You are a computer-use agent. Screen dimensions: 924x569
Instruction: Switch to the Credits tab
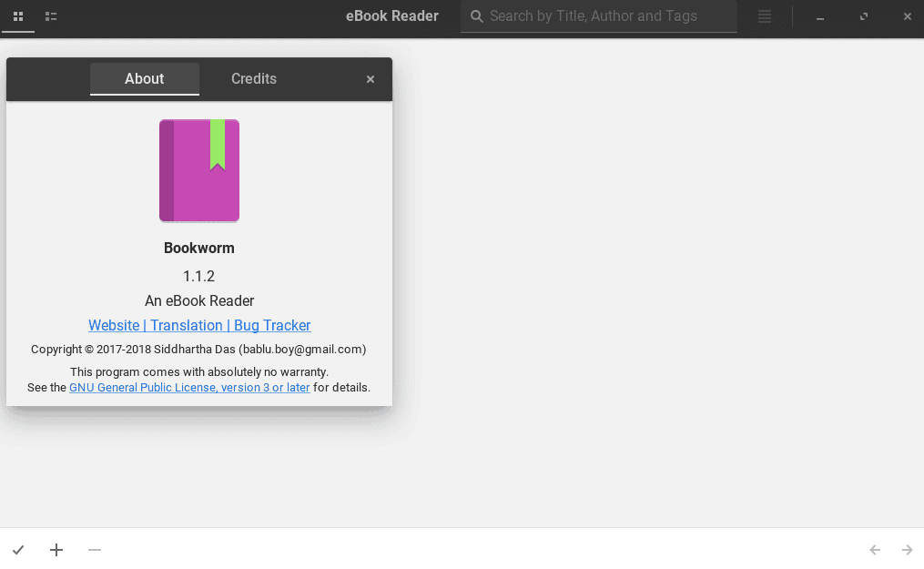(x=253, y=78)
